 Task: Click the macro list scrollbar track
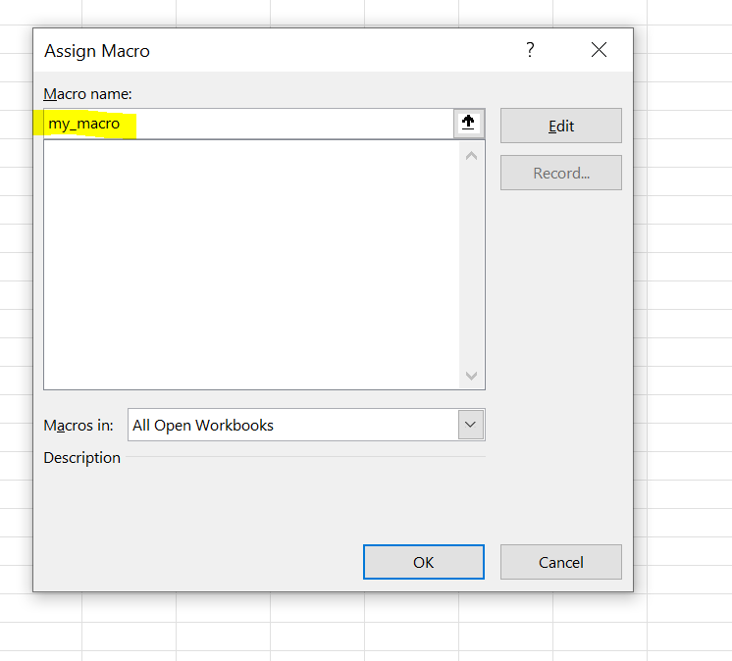click(471, 265)
